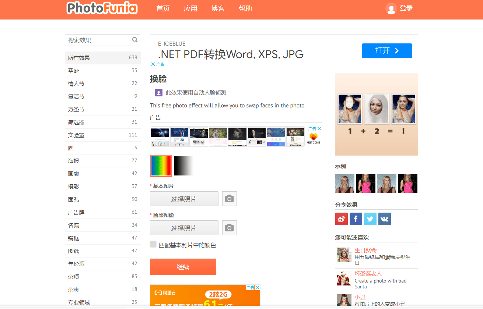Click 选择照片 under 脸部图像
The image size is (483, 309).
[x=184, y=228]
